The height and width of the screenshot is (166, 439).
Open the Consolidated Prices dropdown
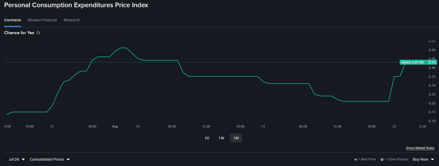[49, 159]
